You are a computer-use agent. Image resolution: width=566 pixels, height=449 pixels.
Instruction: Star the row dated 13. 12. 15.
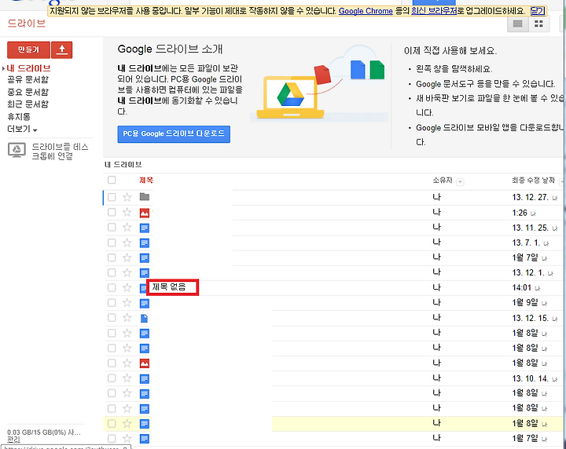[127, 318]
